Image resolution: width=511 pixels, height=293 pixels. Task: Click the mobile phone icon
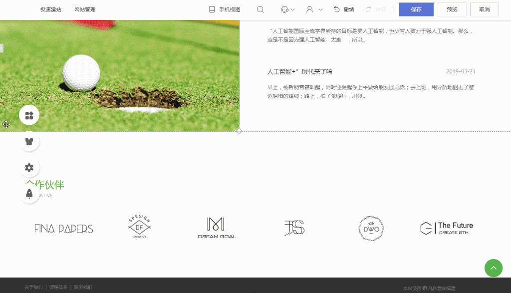(x=212, y=9)
